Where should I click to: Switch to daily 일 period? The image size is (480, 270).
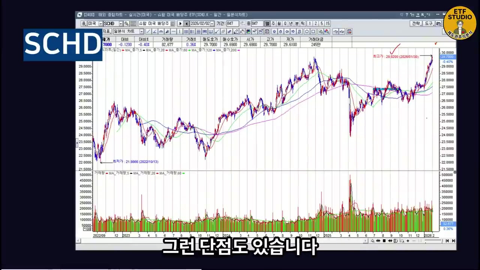[x=267, y=24]
